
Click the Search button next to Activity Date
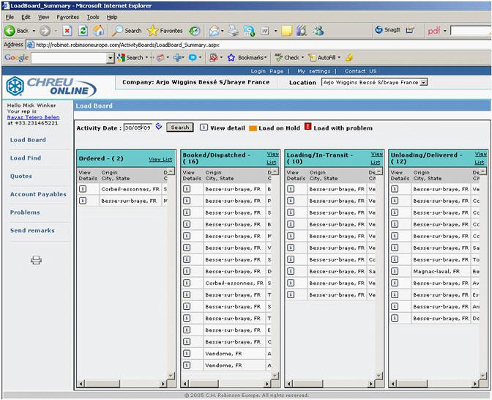tap(179, 127)
